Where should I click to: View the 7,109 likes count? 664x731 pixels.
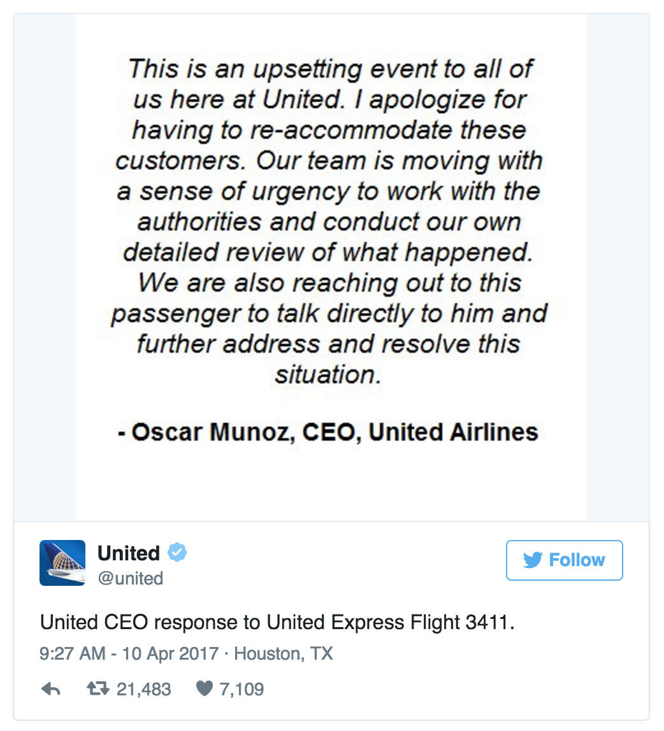[242, 689]
